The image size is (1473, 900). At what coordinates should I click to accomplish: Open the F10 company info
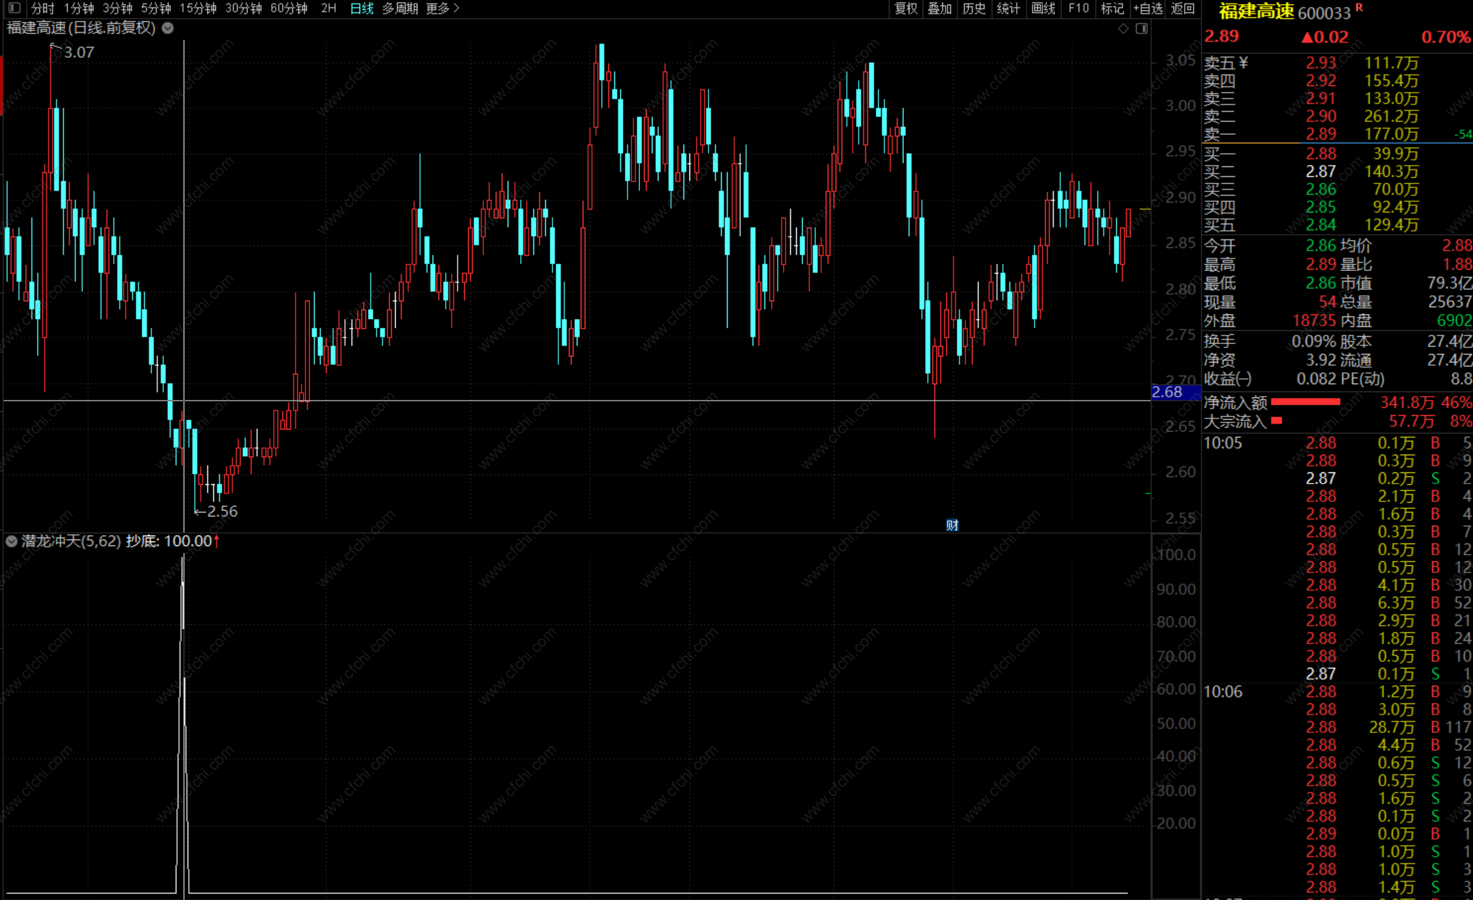(1079, 9)
